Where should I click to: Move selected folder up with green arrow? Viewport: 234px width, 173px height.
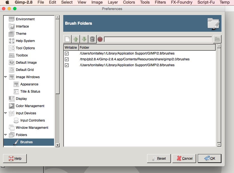pos(76,39)
